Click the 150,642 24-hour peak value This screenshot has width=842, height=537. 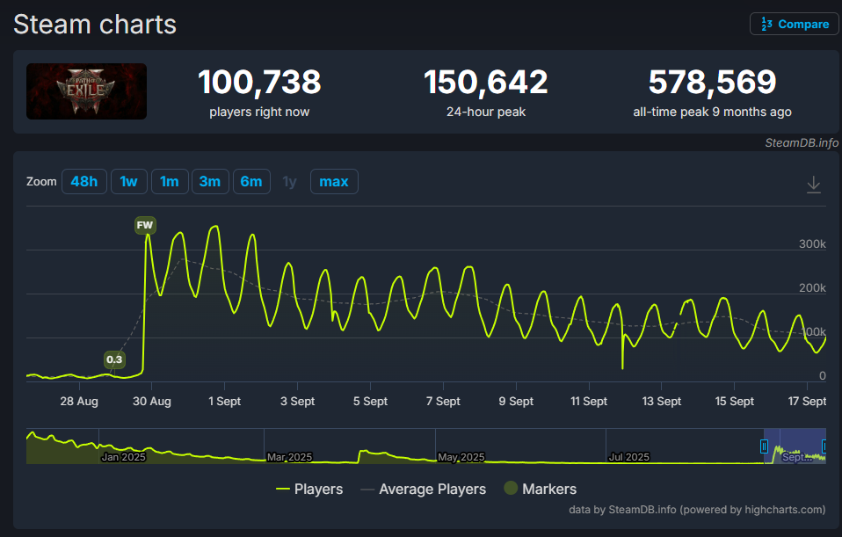(x=486, y=82)
